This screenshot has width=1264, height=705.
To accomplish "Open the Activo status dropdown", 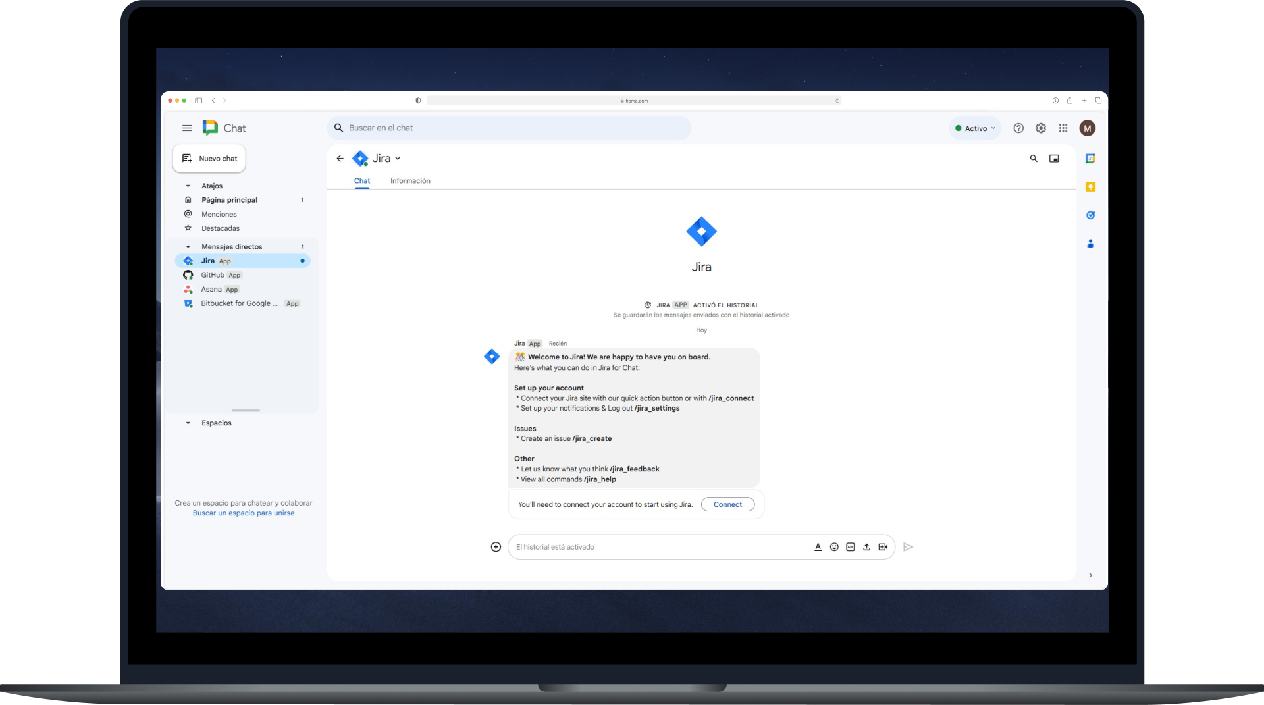I will [975, 128].
